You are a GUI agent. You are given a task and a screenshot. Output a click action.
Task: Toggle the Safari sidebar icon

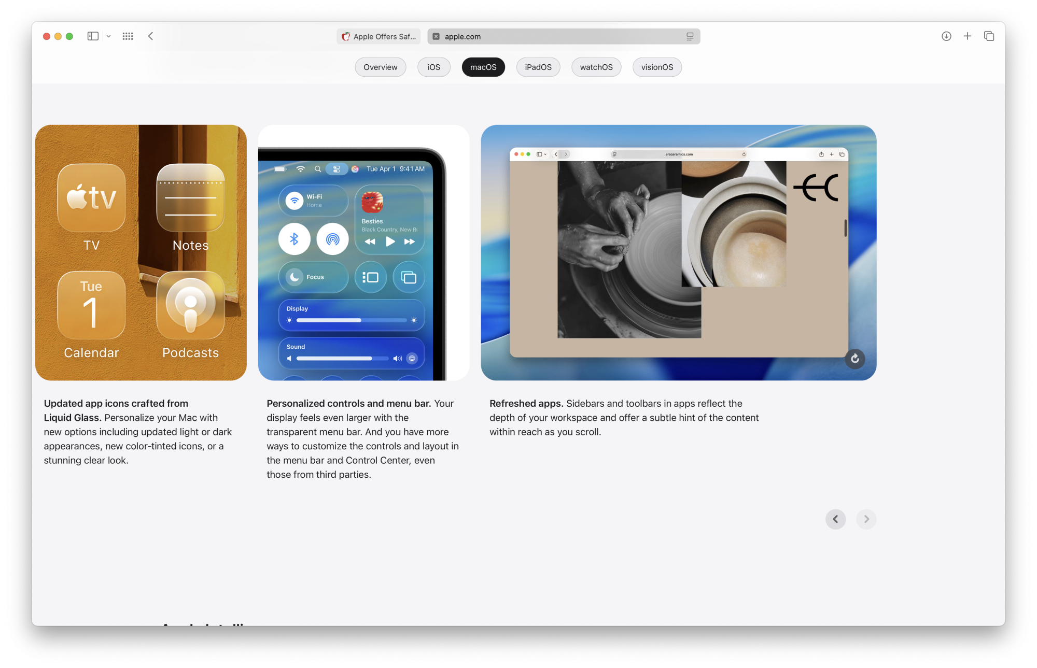coord(93,36)
